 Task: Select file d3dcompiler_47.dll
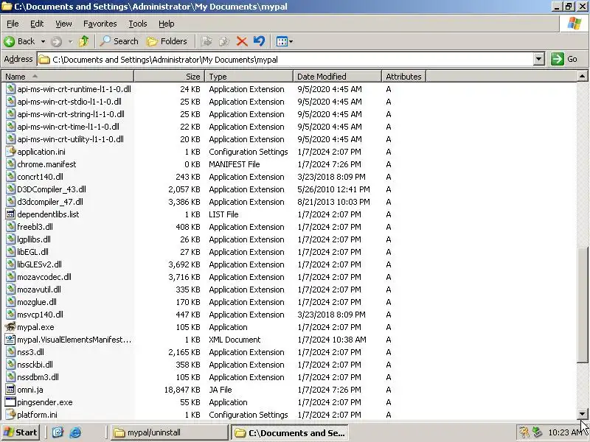tap(50, 202)
